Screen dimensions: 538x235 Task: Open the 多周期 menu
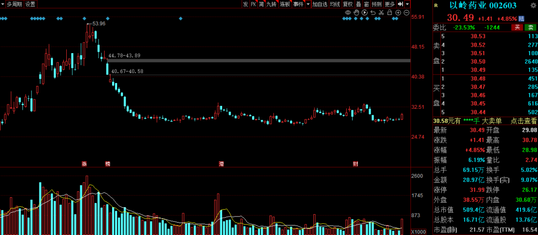[14, 4]
